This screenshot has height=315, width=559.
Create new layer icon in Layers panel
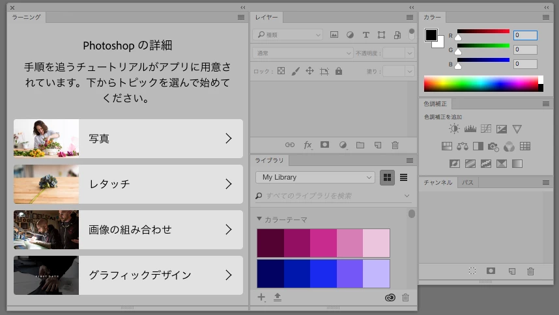(378, 145)
